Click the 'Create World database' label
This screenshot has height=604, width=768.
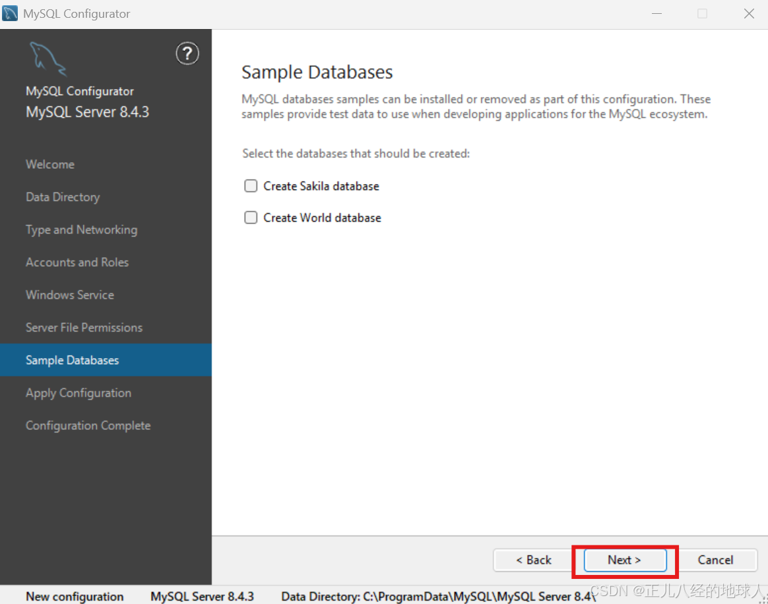322,218
